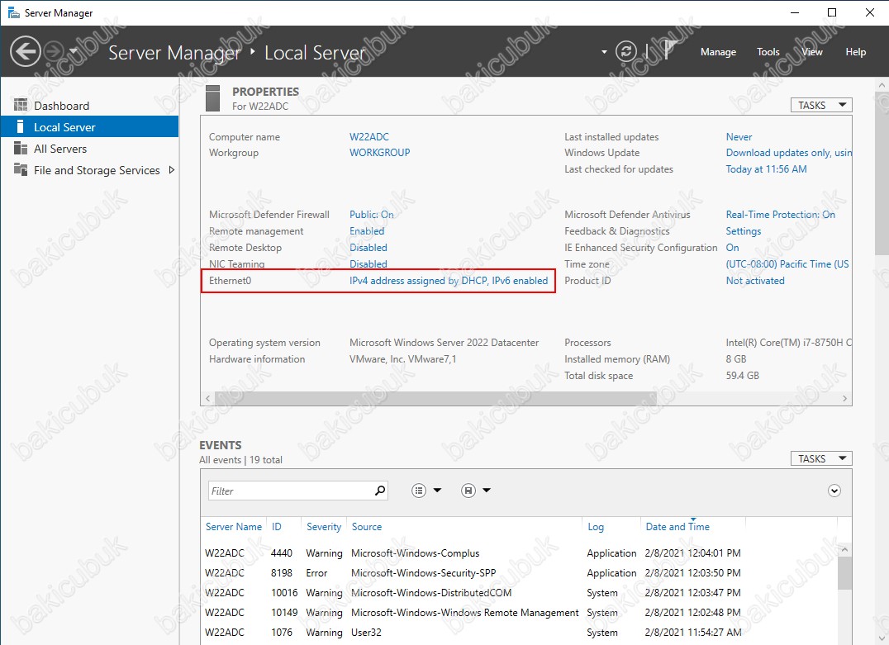Click the Properties scrollbar right arrow
The height and width of the screenshot is (645, 889).
(x=844, y=398)
